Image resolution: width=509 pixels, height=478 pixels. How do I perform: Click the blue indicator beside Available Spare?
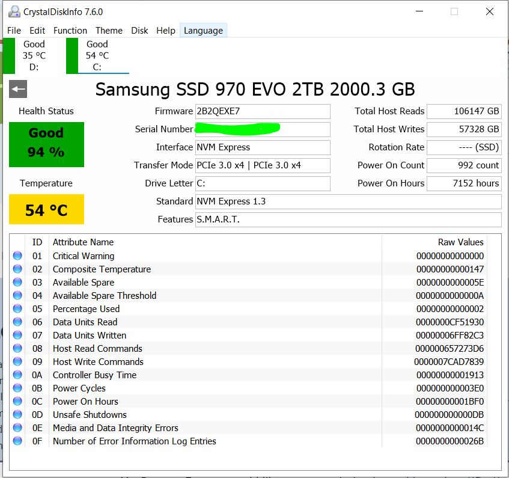click(17, 282)
